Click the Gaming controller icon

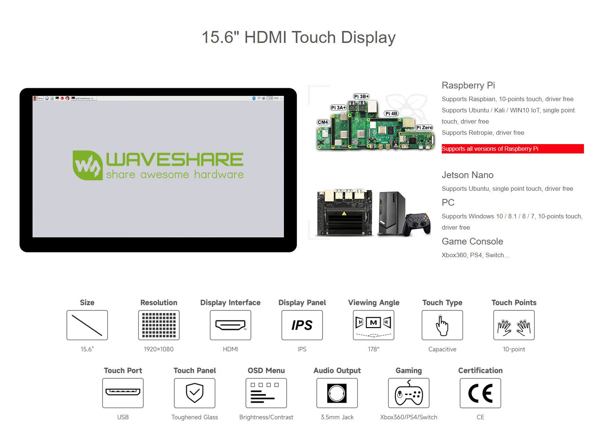tap(409, 393)
